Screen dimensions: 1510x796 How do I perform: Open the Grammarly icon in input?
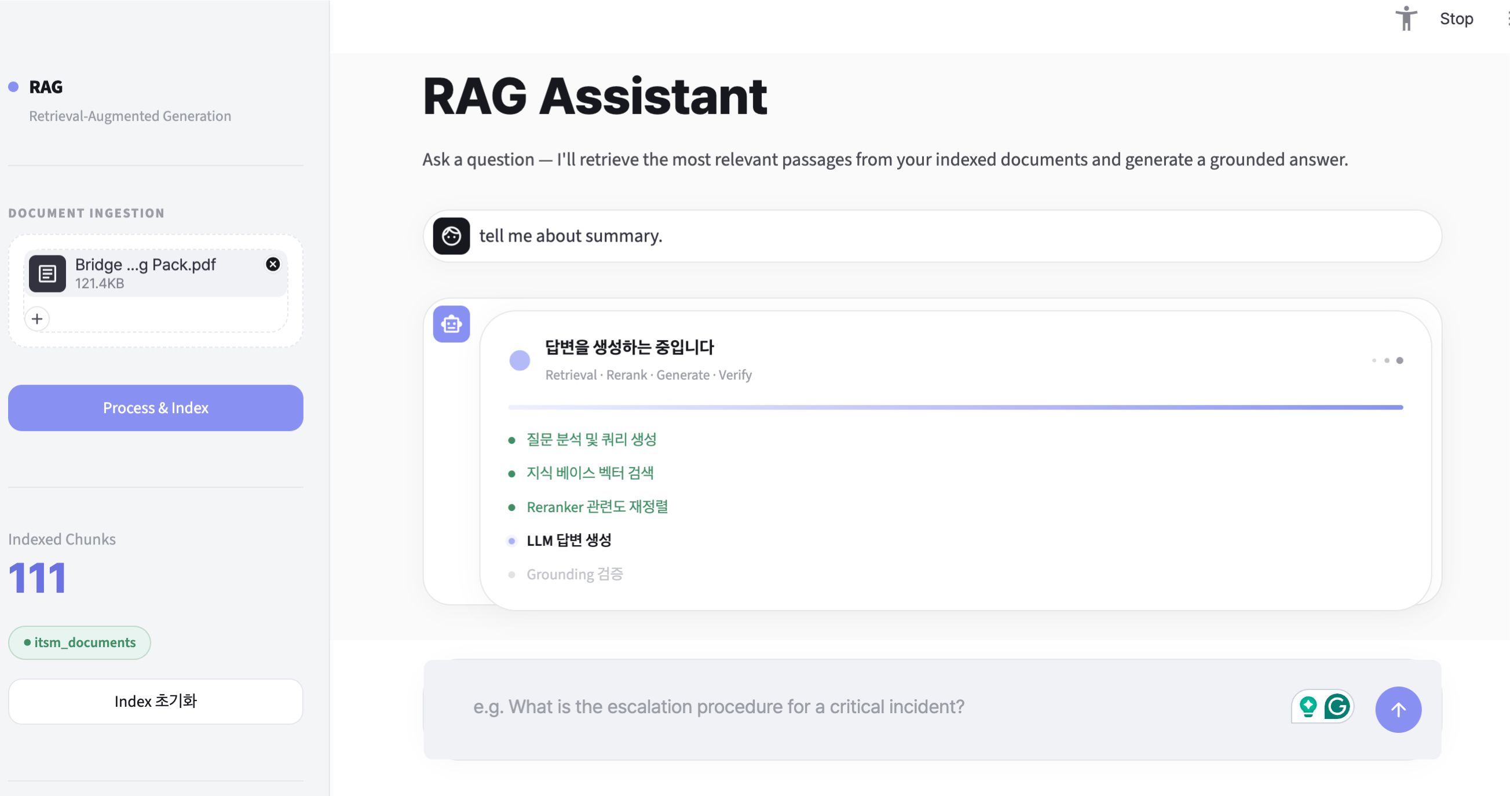point(1337,706)
